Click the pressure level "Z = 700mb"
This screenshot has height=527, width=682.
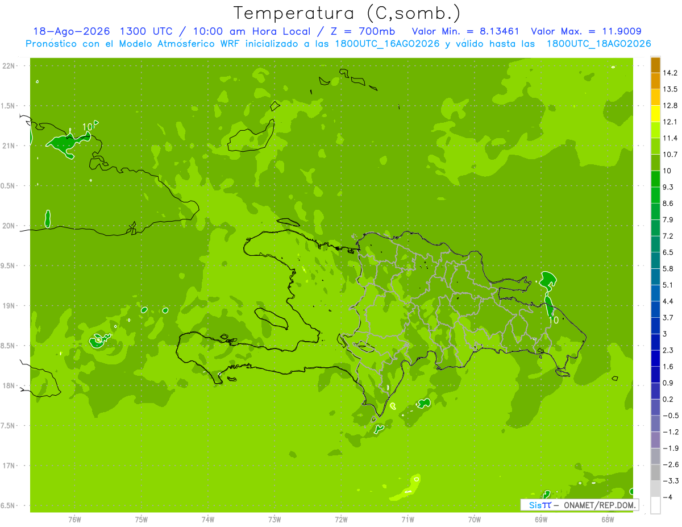coord(364,31)
